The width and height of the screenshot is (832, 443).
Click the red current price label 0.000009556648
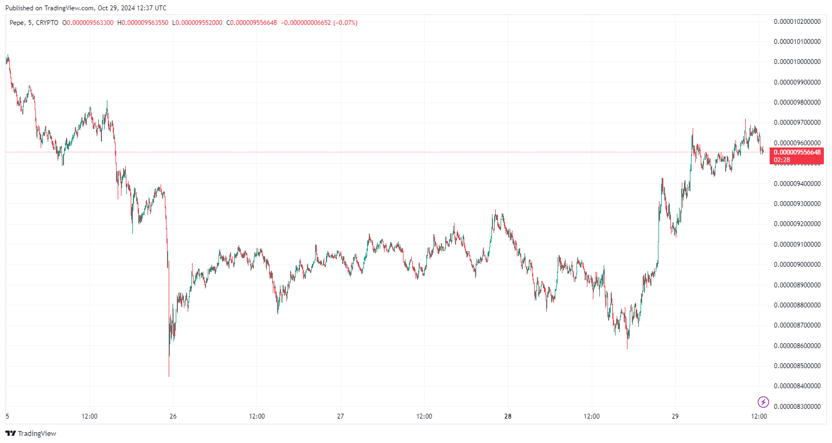point(797,152)
